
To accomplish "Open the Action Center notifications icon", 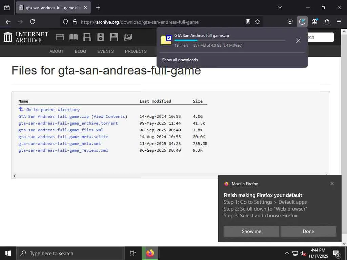I will (336, 254).
